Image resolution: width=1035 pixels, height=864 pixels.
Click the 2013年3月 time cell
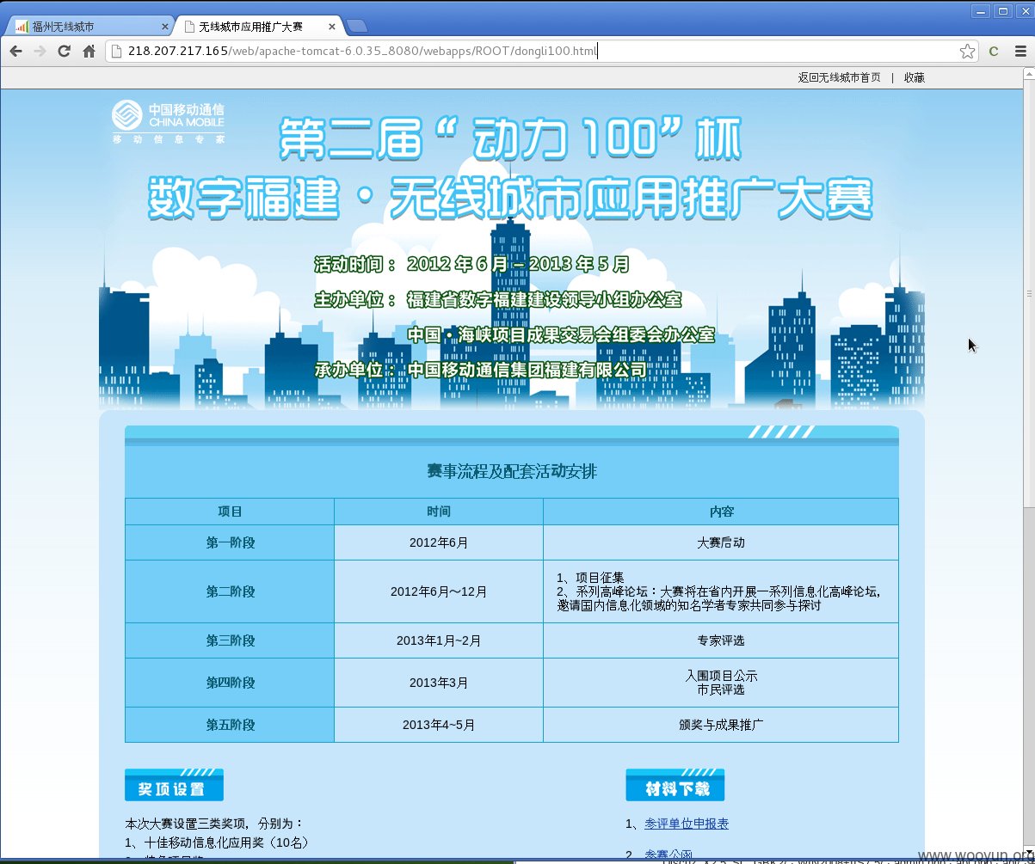coord(439,683)
